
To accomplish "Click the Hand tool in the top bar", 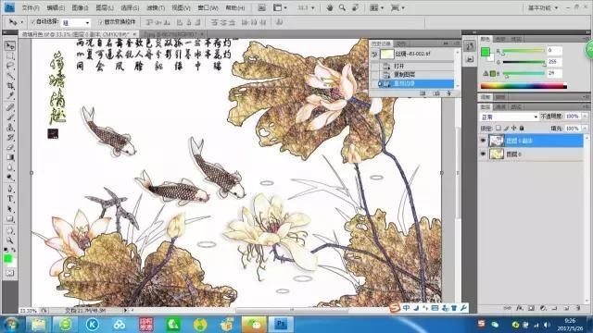I will click(x=330, y=7).
